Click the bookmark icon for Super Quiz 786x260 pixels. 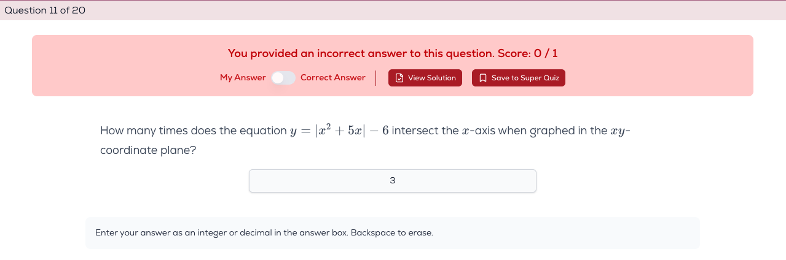[482, 78]
